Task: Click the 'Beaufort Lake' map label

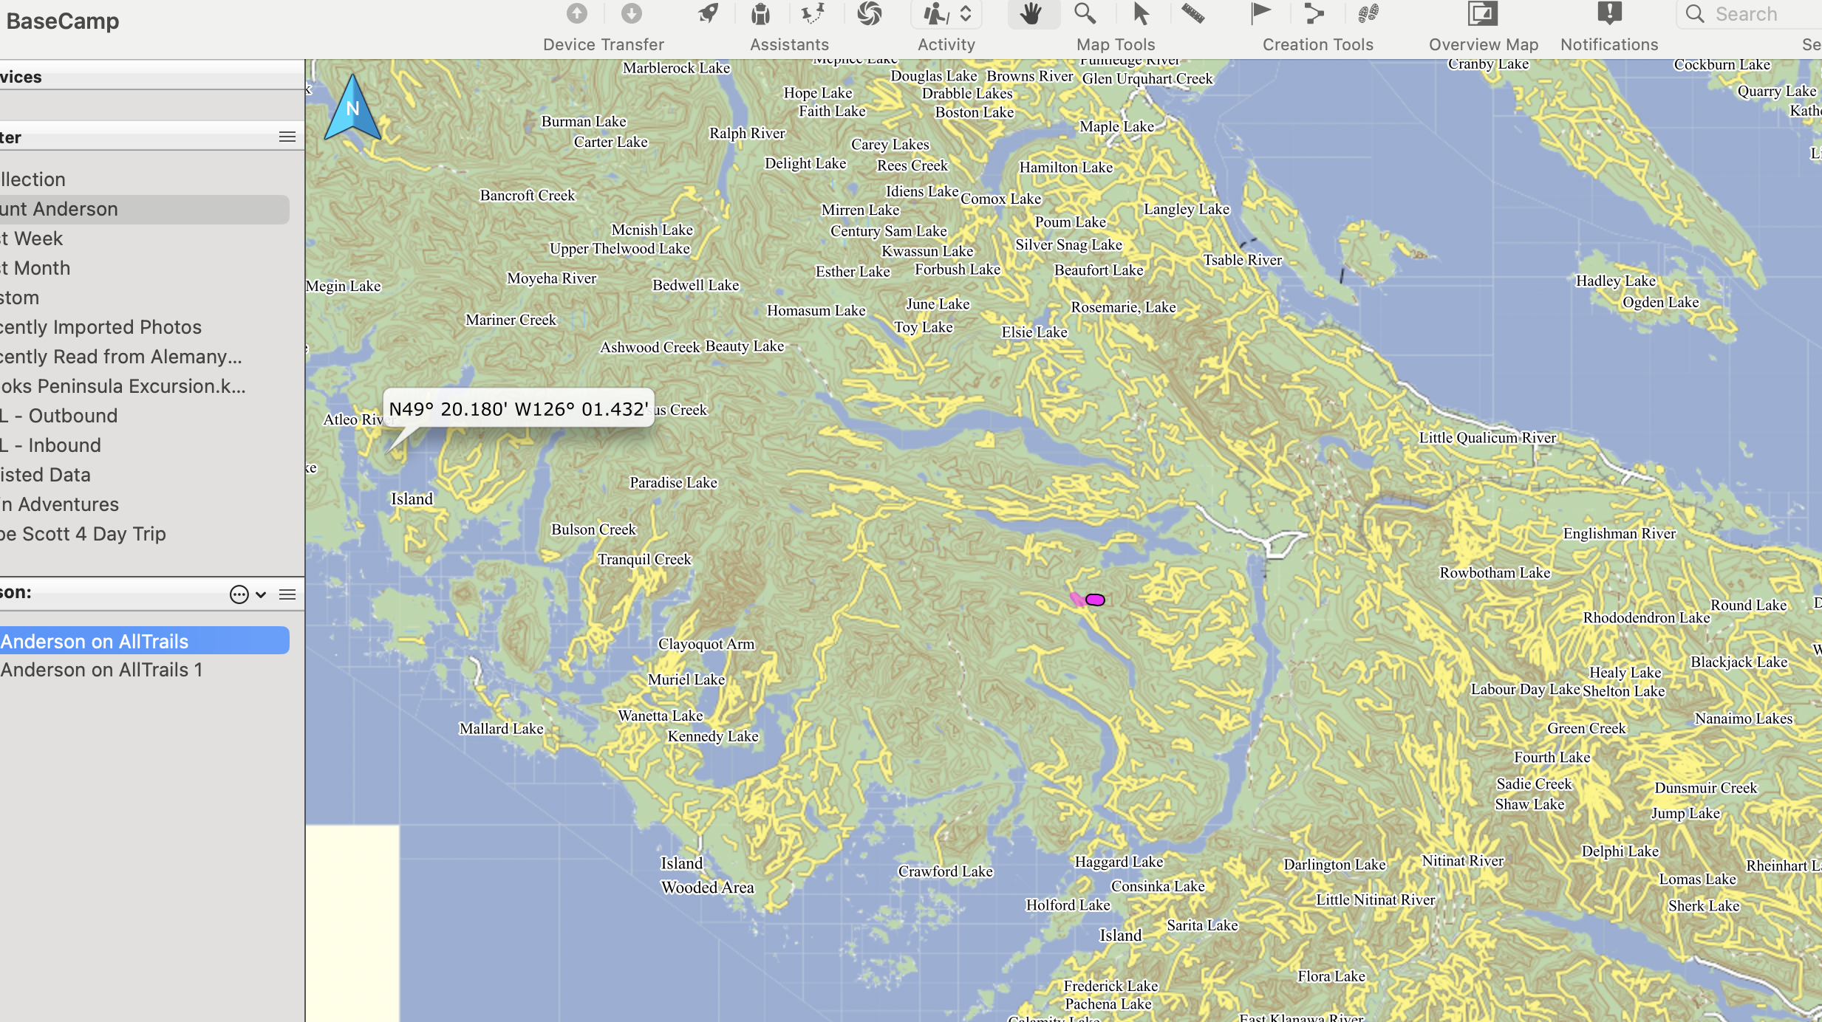Action: 1099,270
